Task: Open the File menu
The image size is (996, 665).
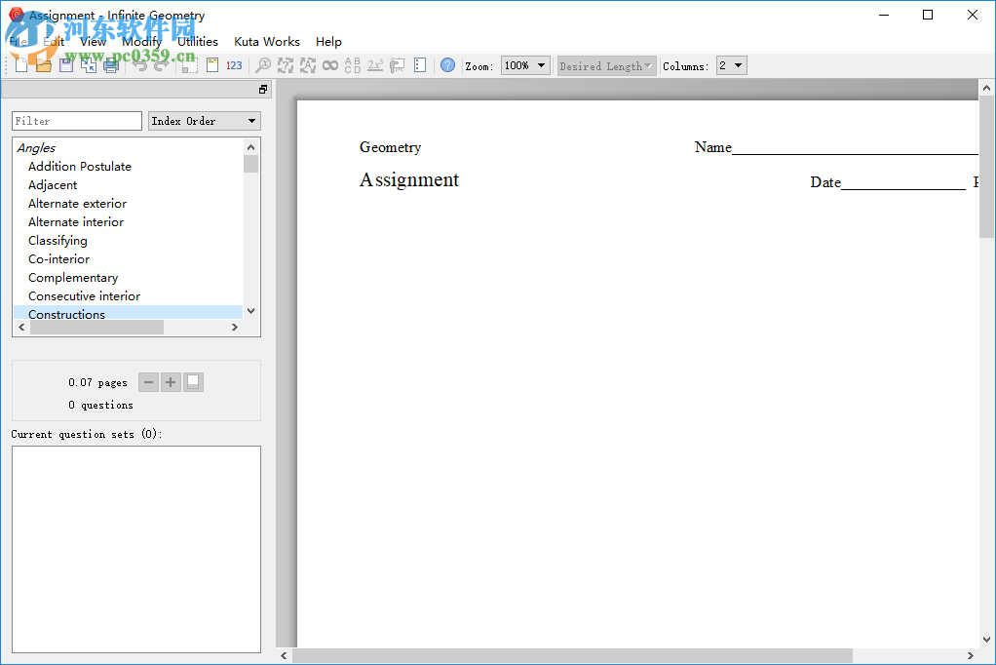Action: tap(19, 41)
